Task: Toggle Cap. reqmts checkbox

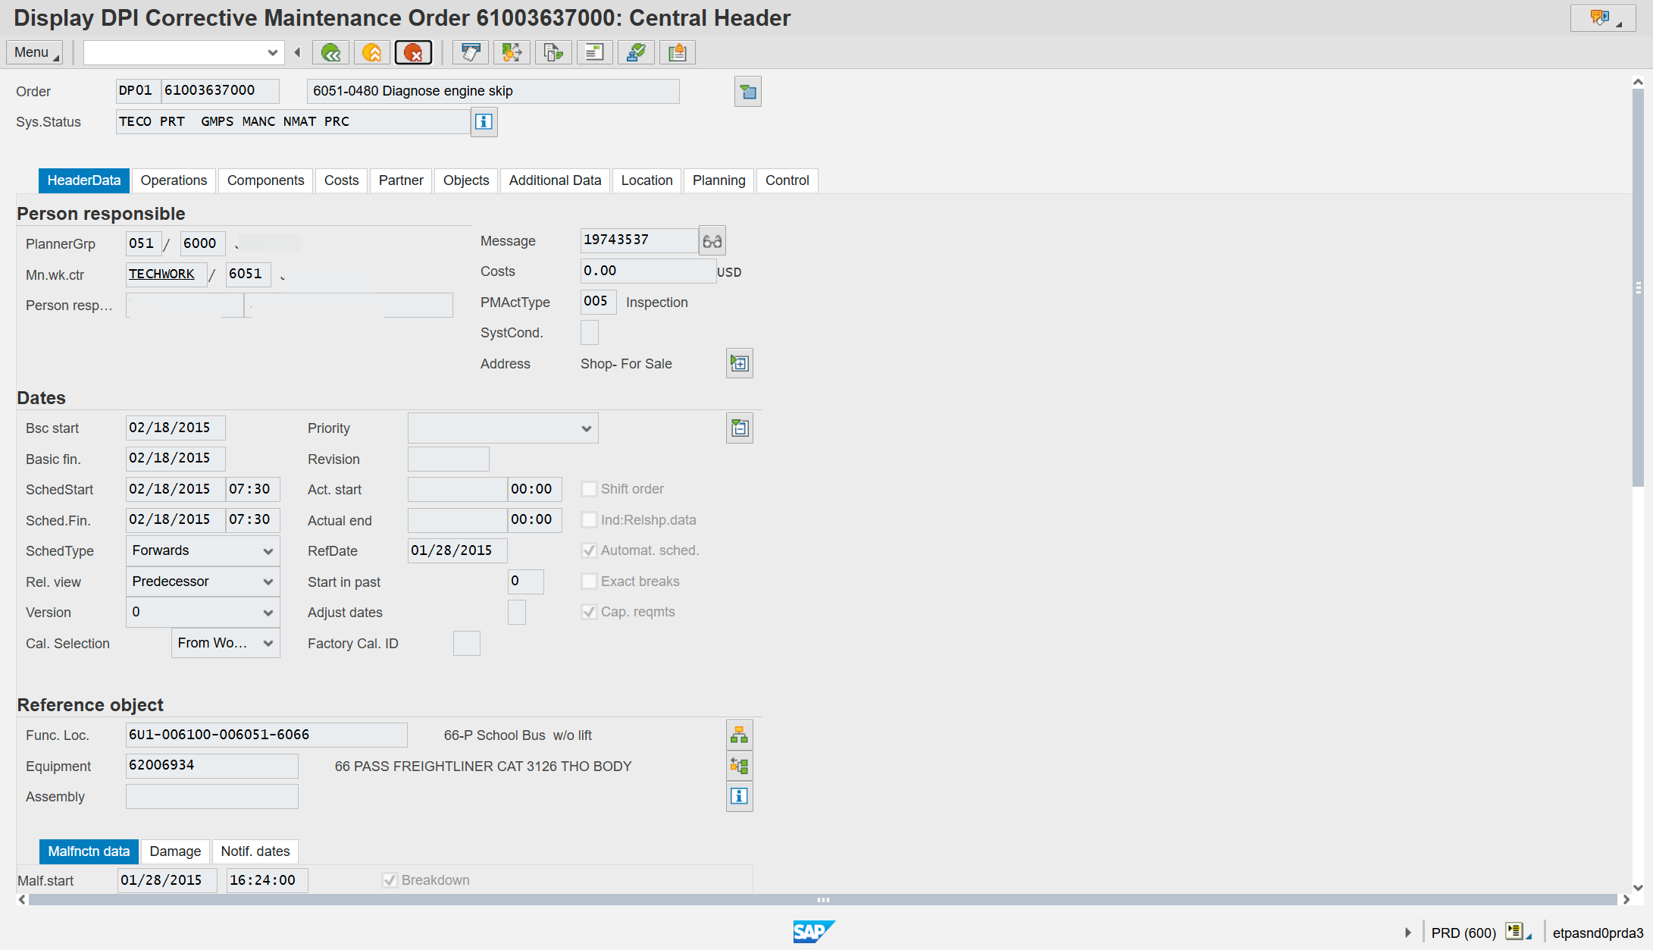Action: click(x=589, y=612)
